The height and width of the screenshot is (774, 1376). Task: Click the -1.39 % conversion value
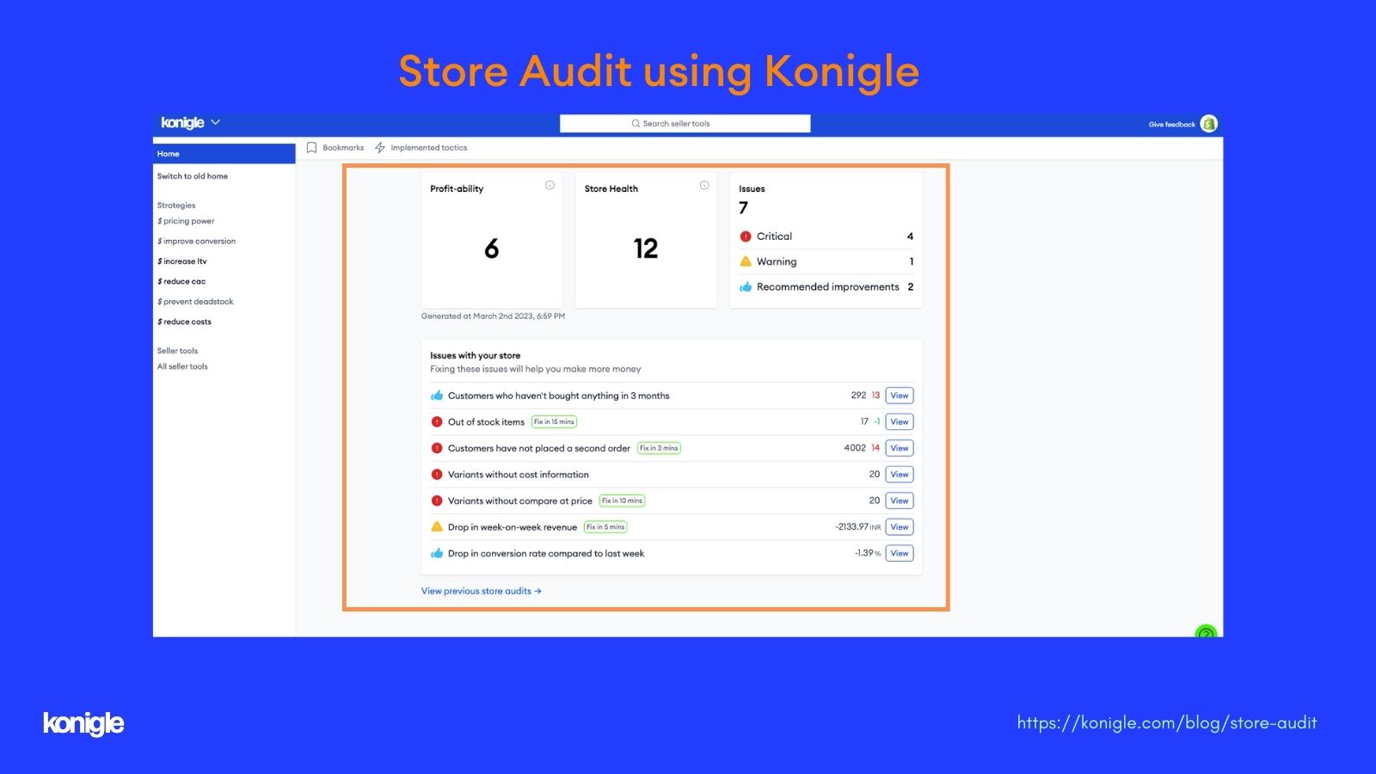(868, 553)
